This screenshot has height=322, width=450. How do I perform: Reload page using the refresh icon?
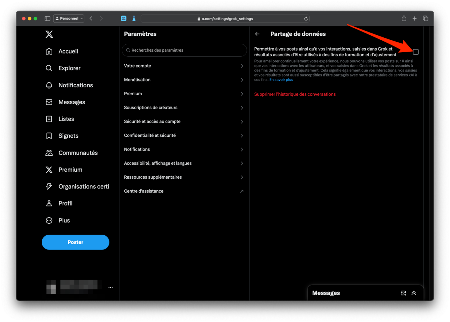click(306, 19)
